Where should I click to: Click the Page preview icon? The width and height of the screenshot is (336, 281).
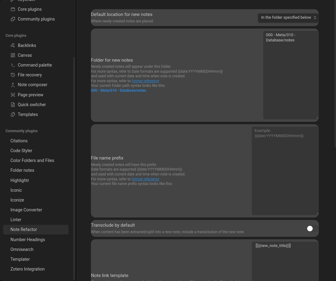coord(13,95)
